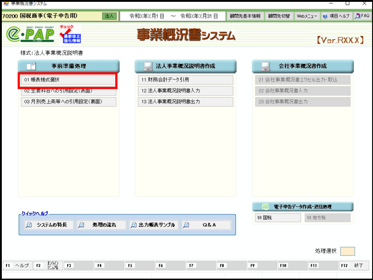Screen dimensions: 373x280
Task: Open 項目ヘルプ with the question mark icon
Action: pyautogui.click(x=336, y=16)
